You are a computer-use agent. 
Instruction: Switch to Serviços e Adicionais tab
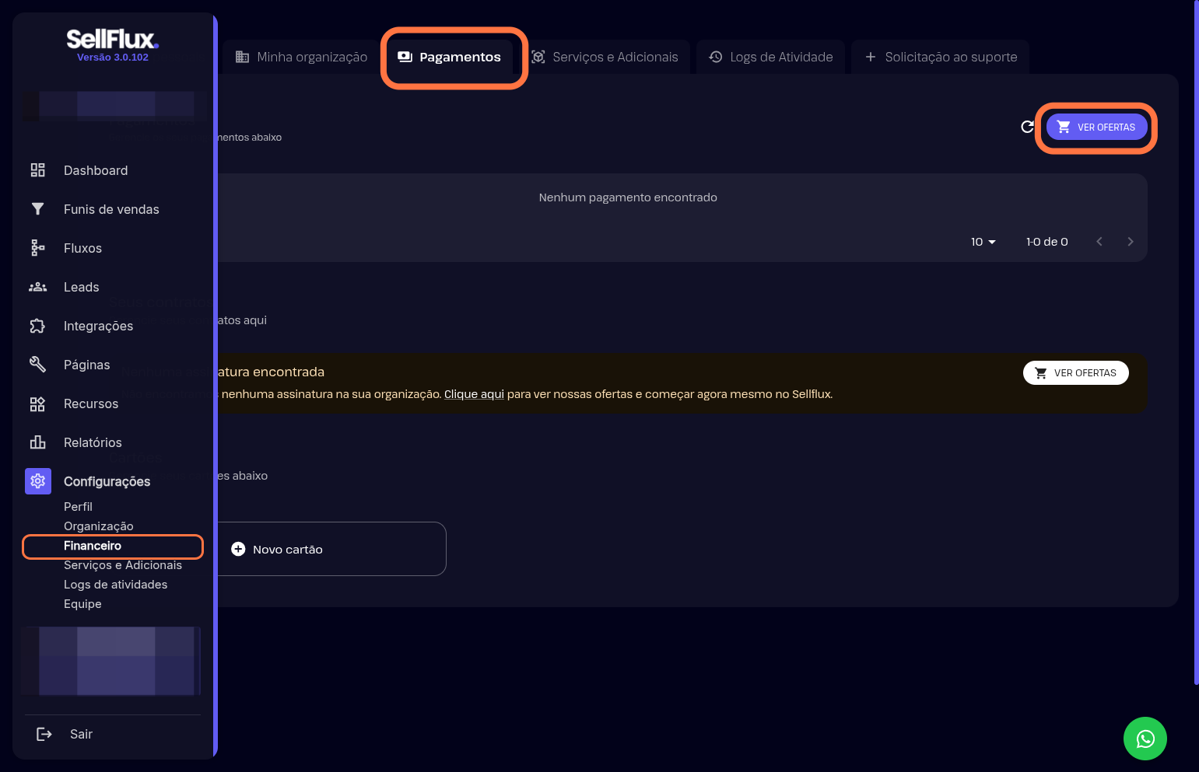(x=605, y=57)
